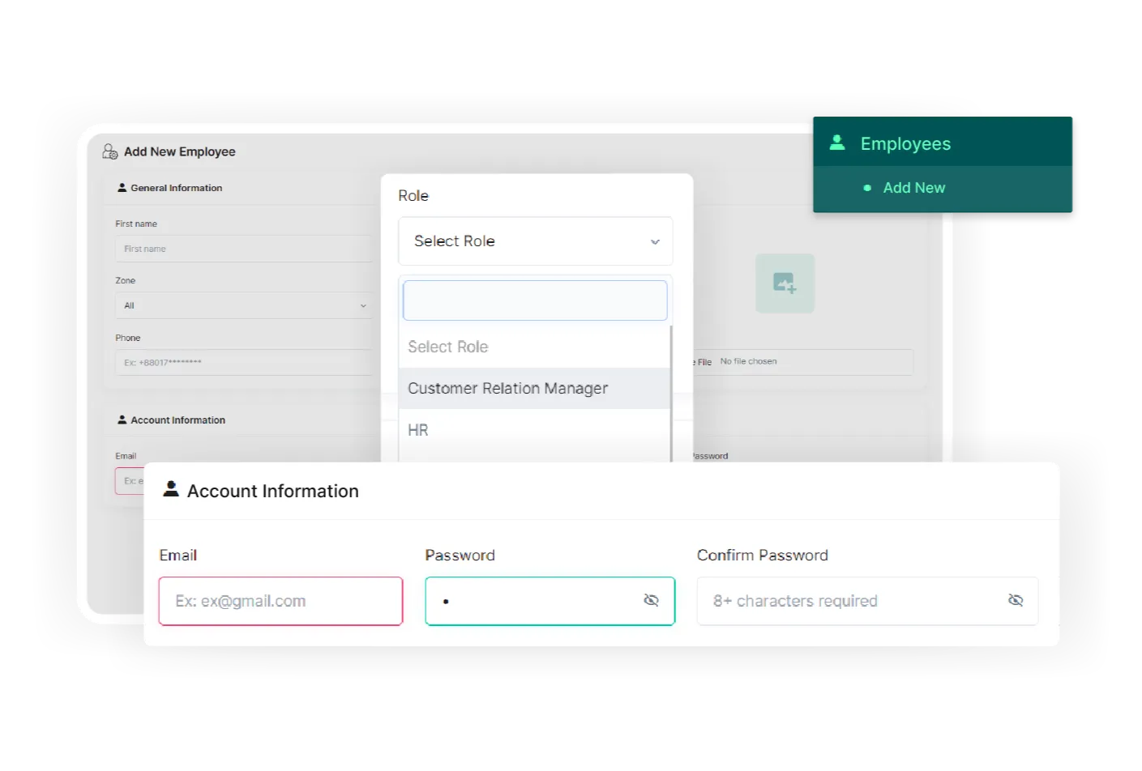
Task: Click the First name text field
Action: click(243, 249)
